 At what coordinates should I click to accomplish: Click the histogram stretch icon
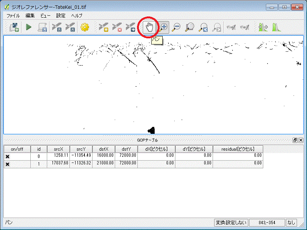(x=276, y=27)
